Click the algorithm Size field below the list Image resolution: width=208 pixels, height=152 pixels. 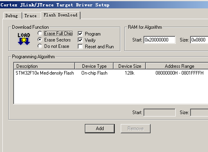click(x=199, y=113)
